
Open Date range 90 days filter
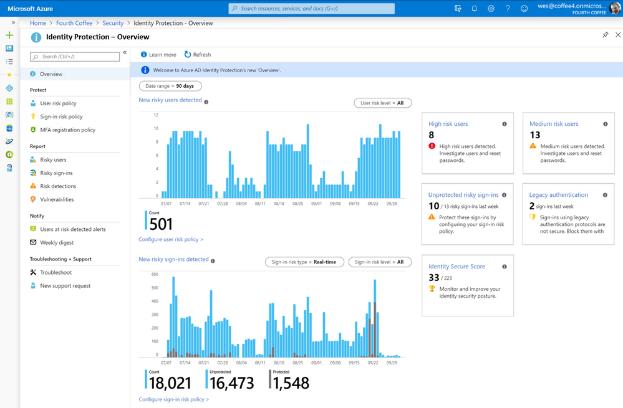170,86
